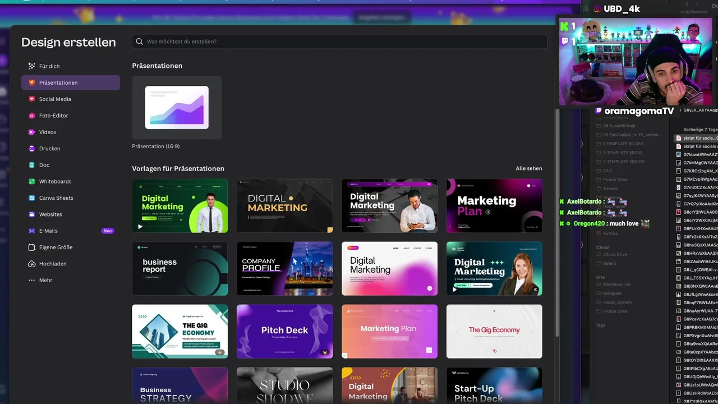Image resolution: width=718 pixels, height=404 pixels.
Task: Click the Mehr three-dots icon
Action: pos(31,280)
